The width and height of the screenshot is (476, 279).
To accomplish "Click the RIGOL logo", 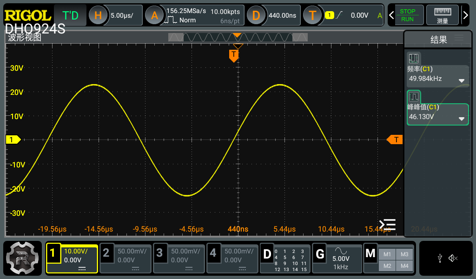I will click(x=27, y=15).
